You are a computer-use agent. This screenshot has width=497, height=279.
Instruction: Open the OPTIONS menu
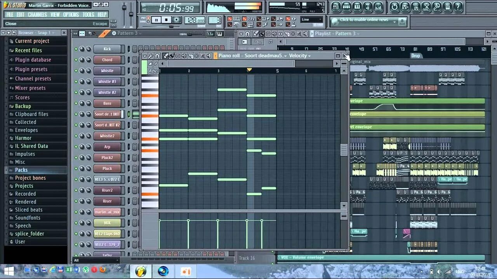pyautogui.click(x=71, y=15)
